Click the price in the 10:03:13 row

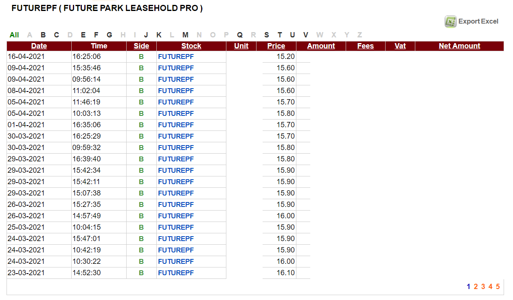[x=286, y=113]
